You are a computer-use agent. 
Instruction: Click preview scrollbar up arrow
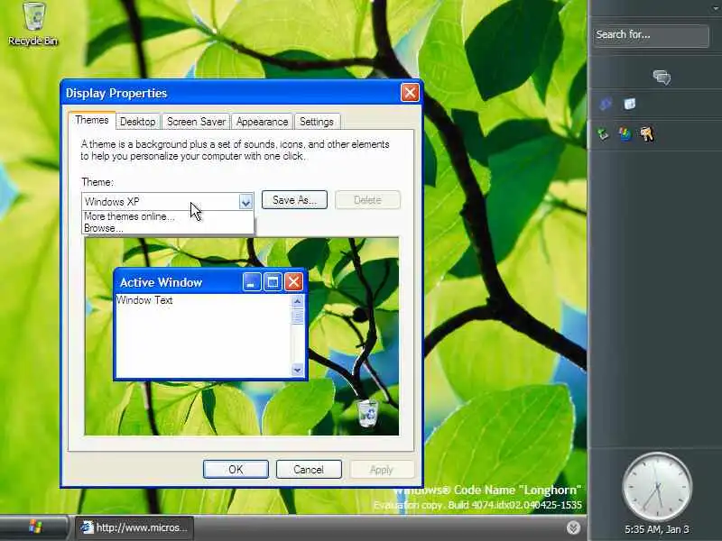pos(298,301)
